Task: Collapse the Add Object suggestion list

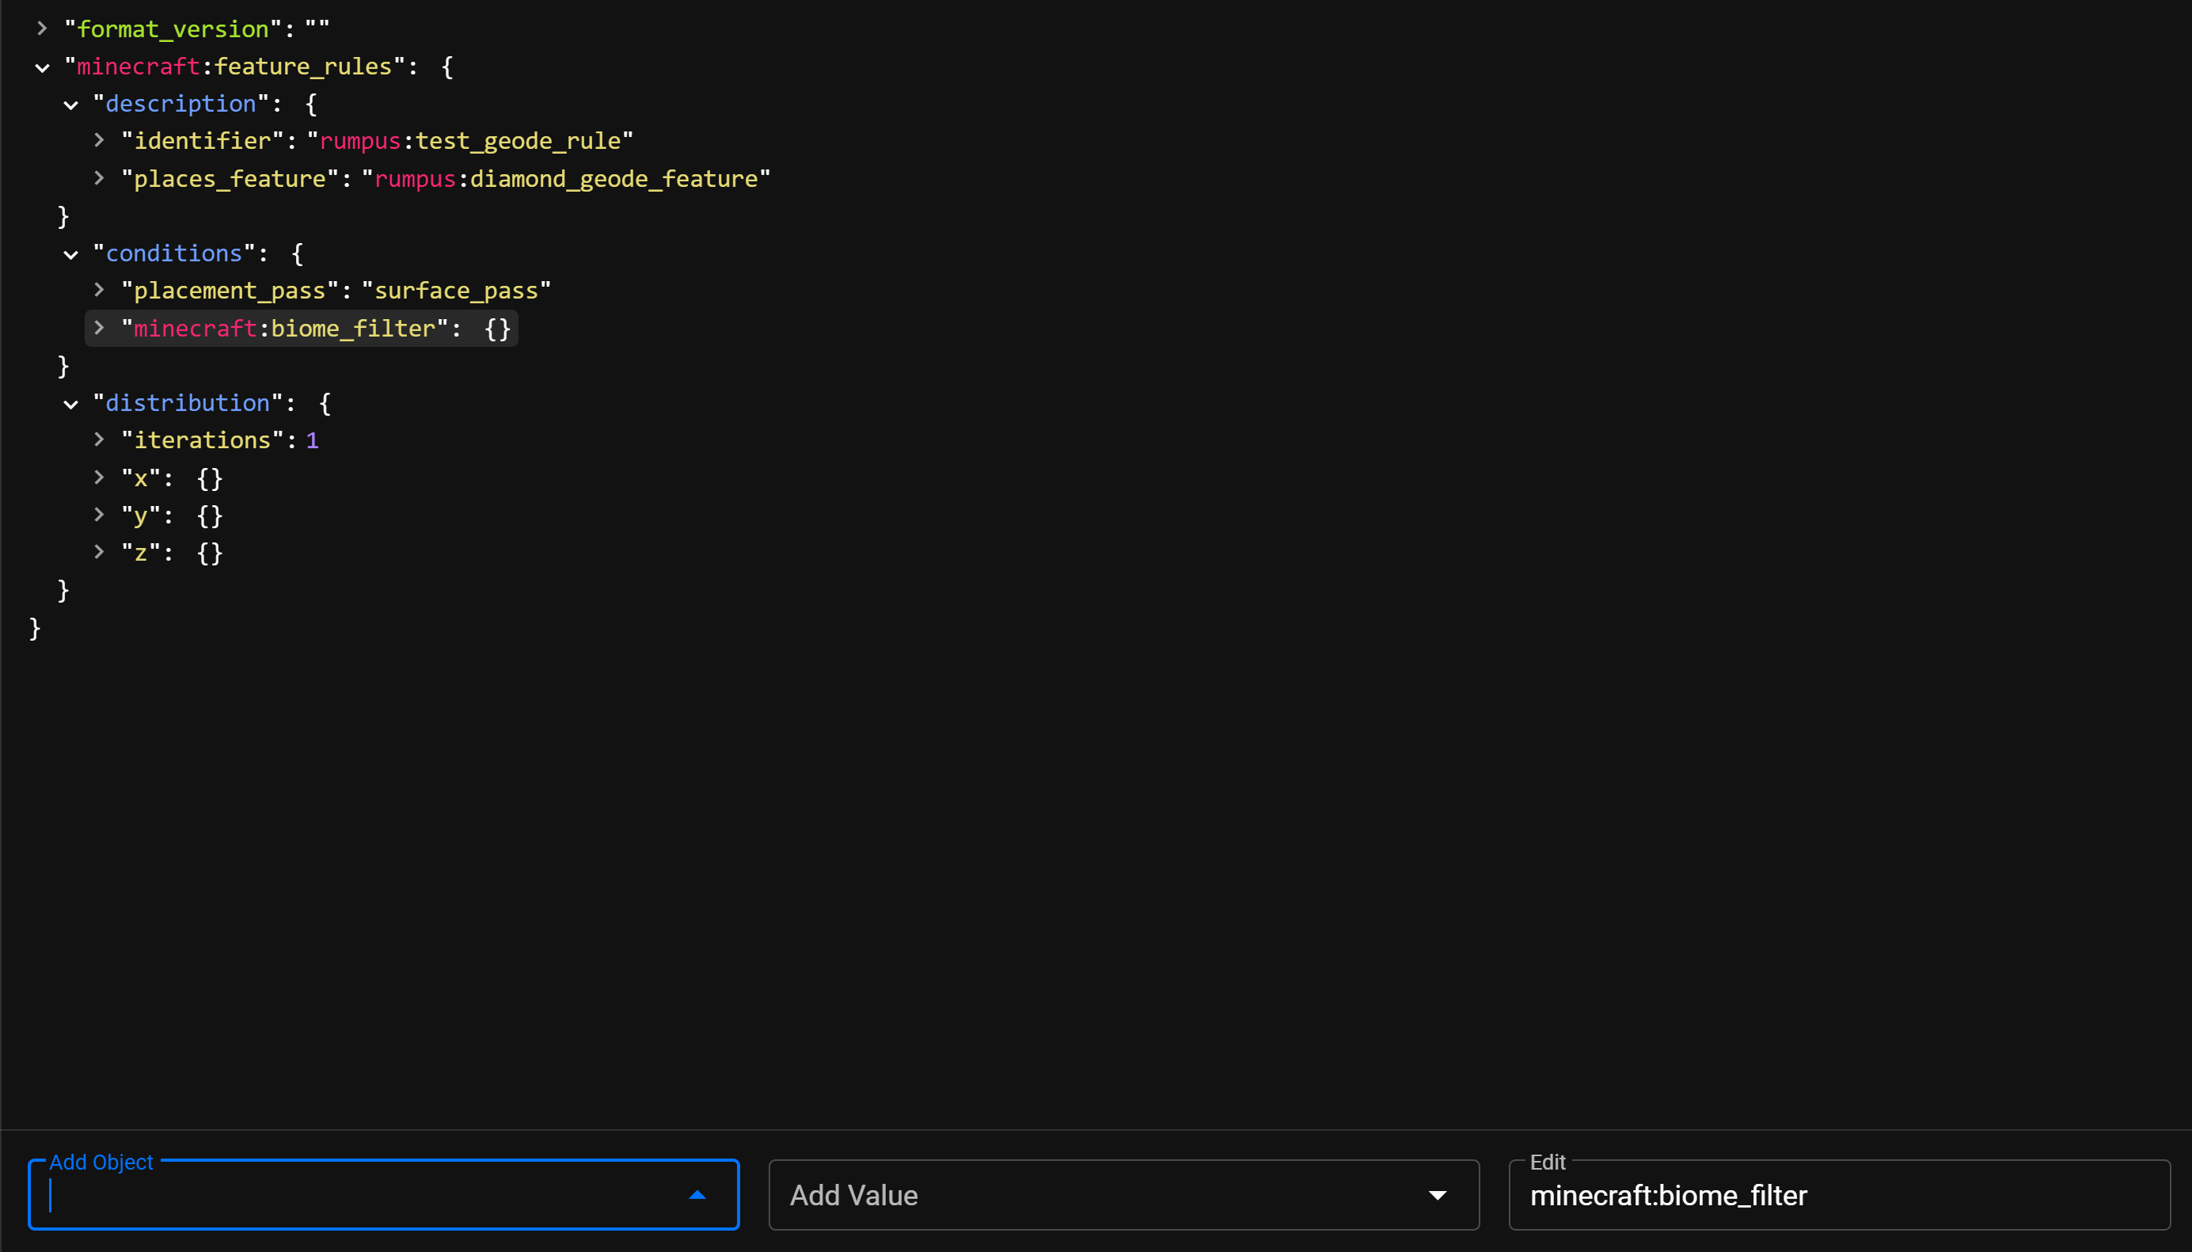Action: (x=697, y=1194)
